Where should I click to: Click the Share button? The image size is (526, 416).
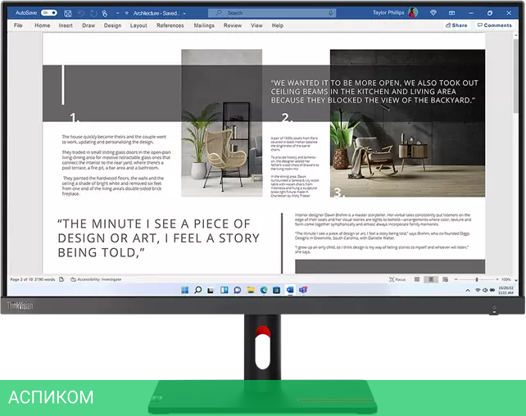456,25
